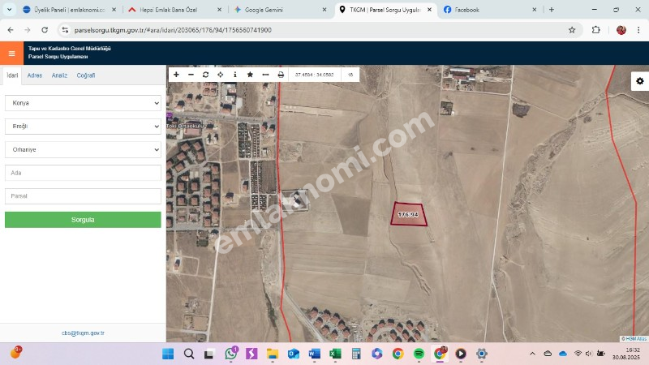Open the orange hamburger menu
This screenshot has height=365, width=649.
(11, 54)
